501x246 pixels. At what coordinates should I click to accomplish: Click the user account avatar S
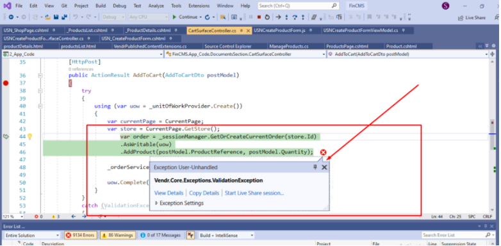445,6
